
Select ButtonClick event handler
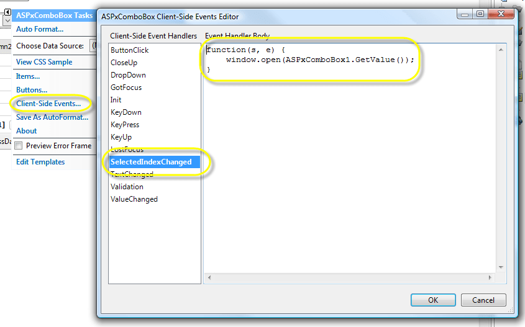130,50
